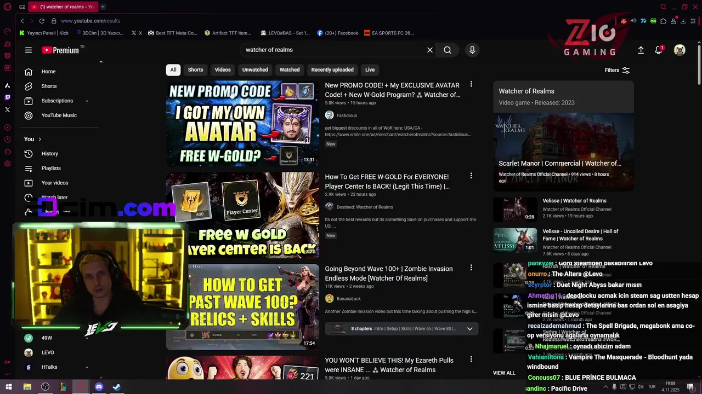Open the YouTube hamburger guide menu
Screen dimensions: 702x394
click(29, 50)
